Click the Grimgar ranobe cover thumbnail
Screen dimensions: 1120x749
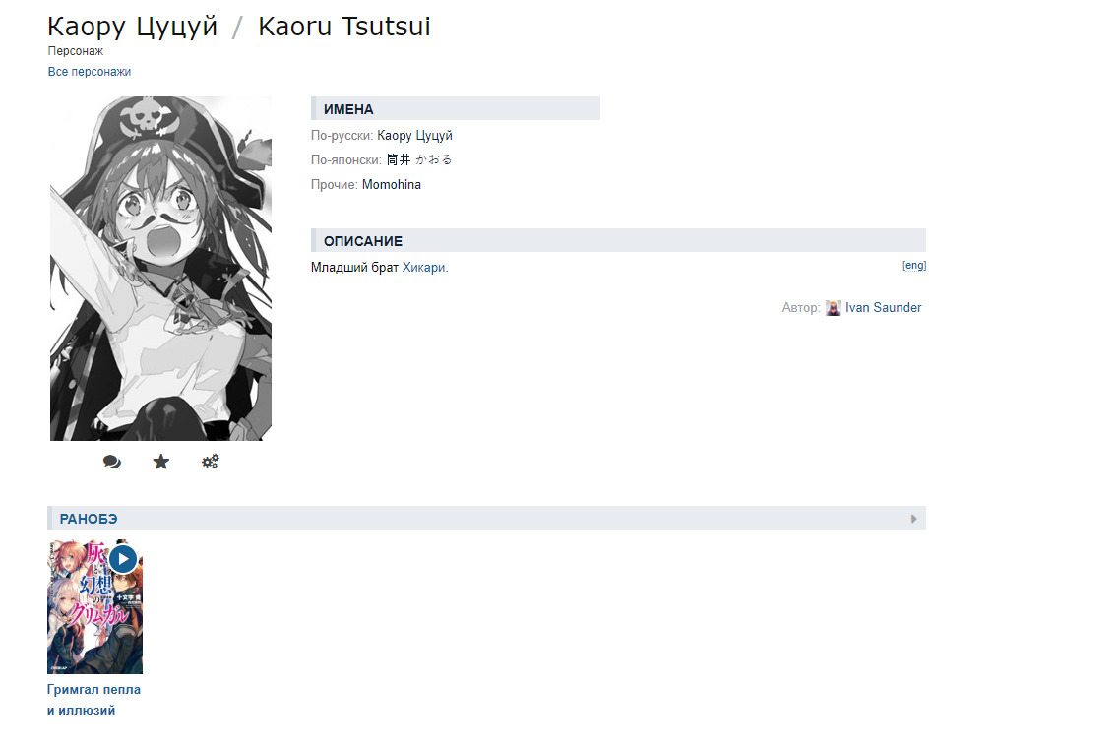[x=95, y=606]
